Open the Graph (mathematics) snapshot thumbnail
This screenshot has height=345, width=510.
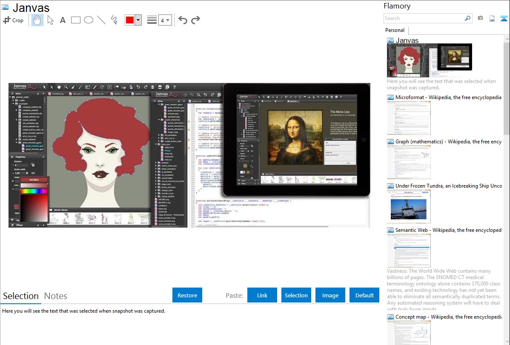coord(409,162)
